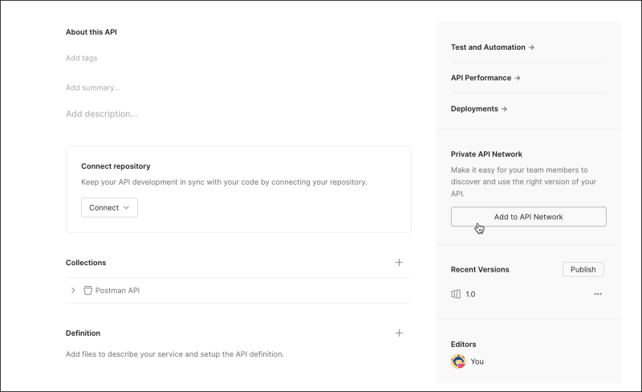The image size is (642, 392).
Task: Open the three-dot menu for version 1.0
Action: 598,294
